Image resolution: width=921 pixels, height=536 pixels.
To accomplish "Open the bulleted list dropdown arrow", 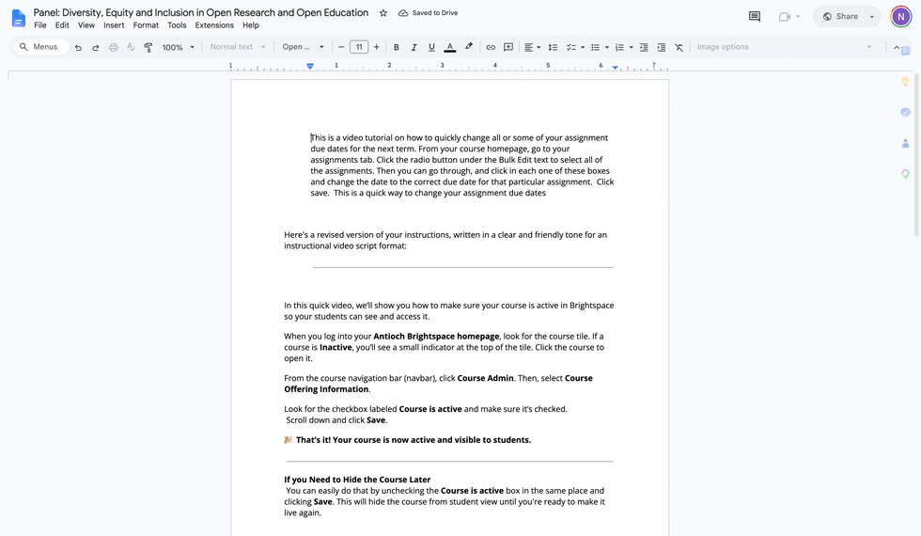I will (607, 47).
